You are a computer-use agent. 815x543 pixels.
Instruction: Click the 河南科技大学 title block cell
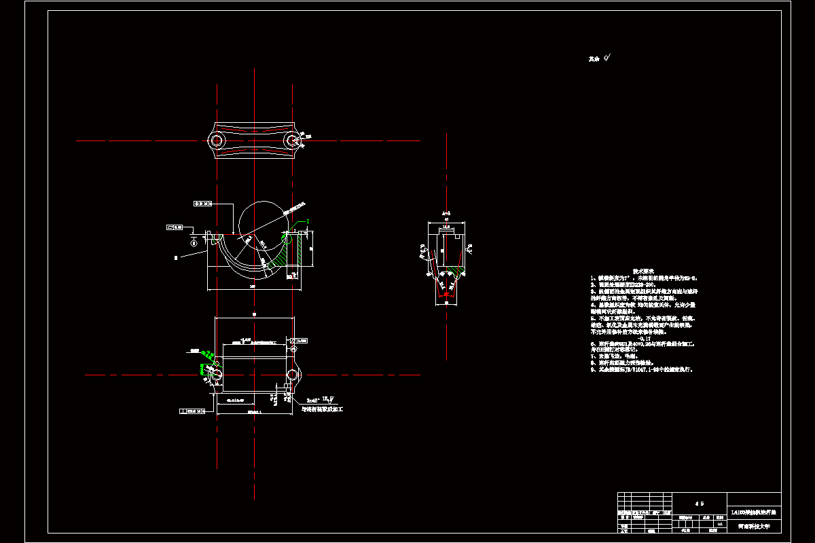(753, 526)
